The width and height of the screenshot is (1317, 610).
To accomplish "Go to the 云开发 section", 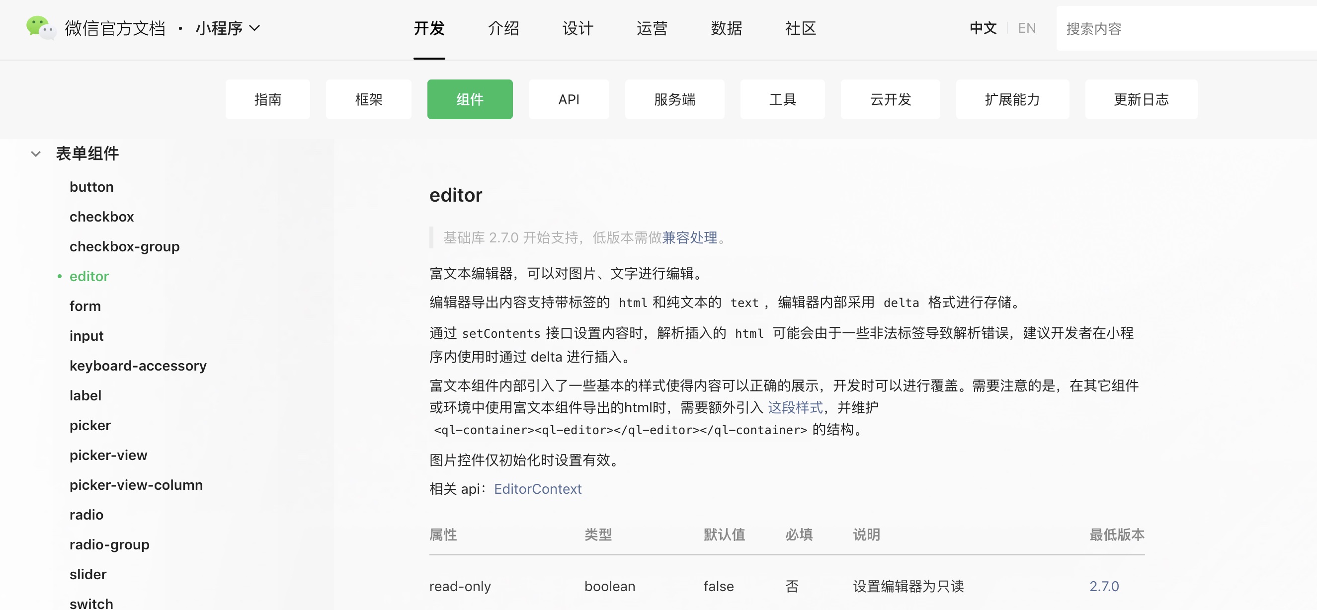I will pyautogui.click(x=890, y=99).
